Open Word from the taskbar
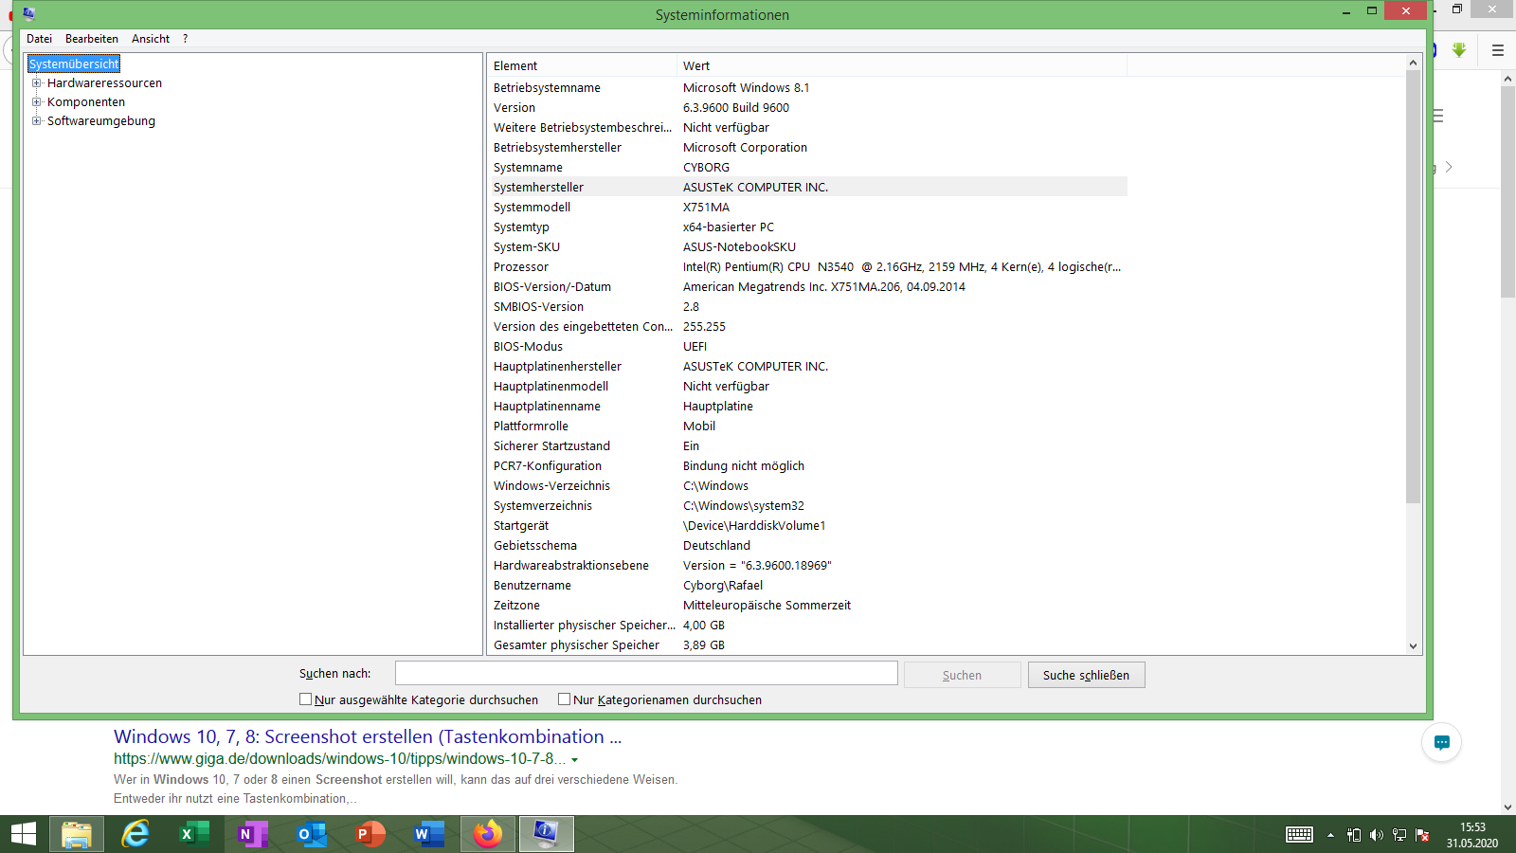Screen dimensions: 1516x853 pyautogui.click(x=429, y=834)
